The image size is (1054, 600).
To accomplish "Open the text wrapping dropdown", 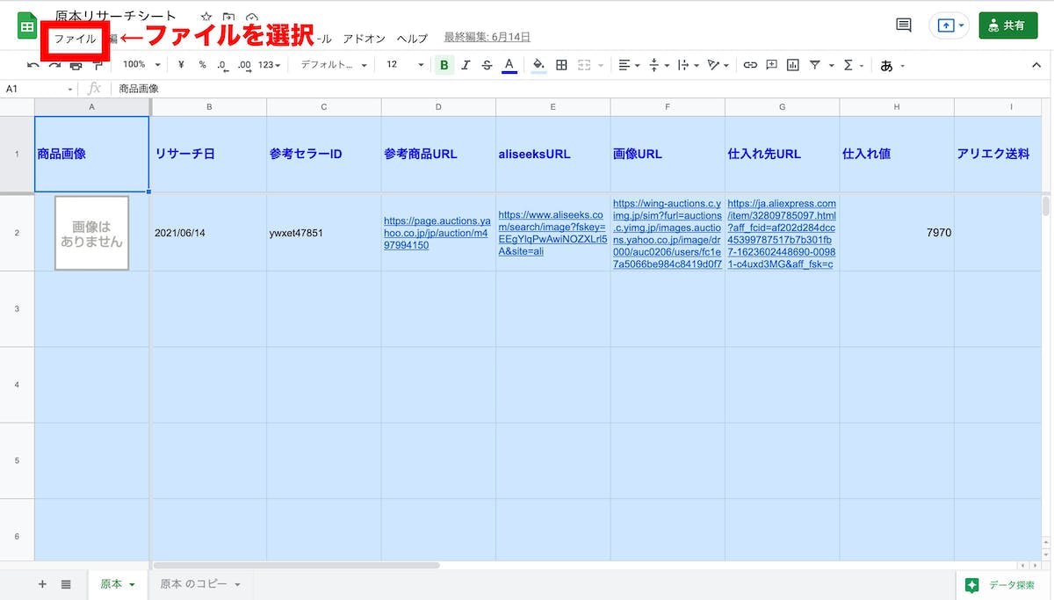I will click(x=688, y=65).
